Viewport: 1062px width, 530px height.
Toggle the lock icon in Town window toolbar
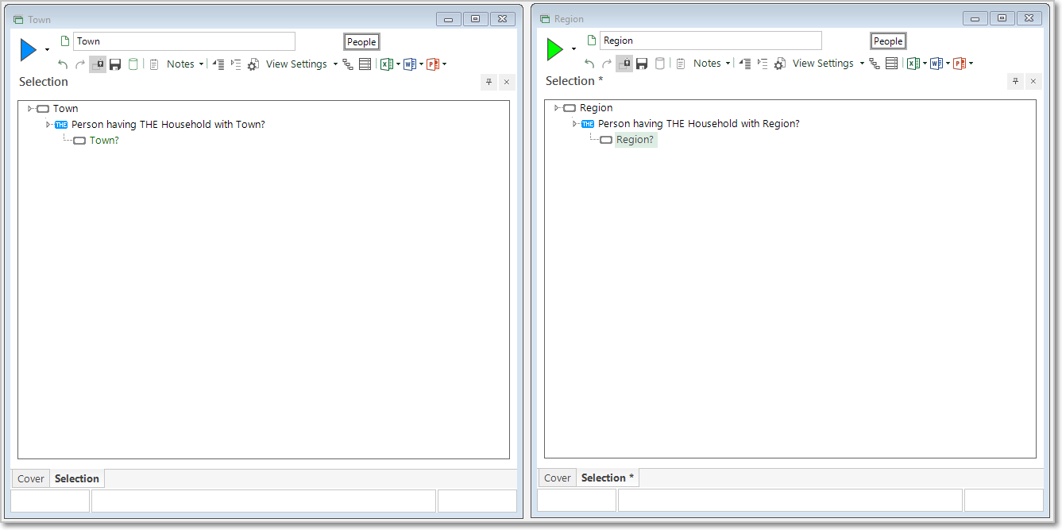98,64
